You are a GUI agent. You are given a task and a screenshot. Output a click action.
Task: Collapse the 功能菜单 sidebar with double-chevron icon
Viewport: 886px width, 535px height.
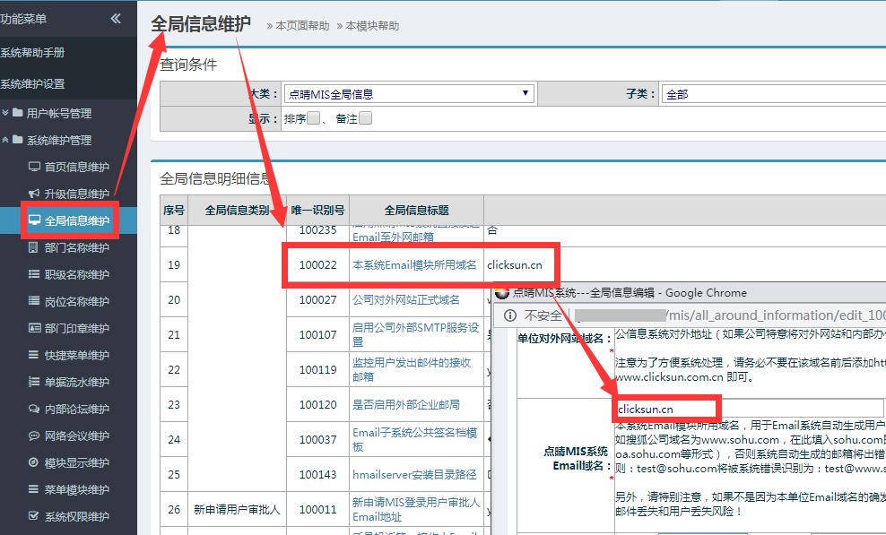[x=116, y=19]
